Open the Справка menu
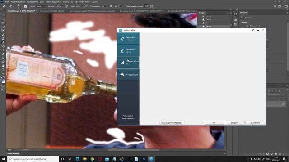 click(x=95, y=2)
